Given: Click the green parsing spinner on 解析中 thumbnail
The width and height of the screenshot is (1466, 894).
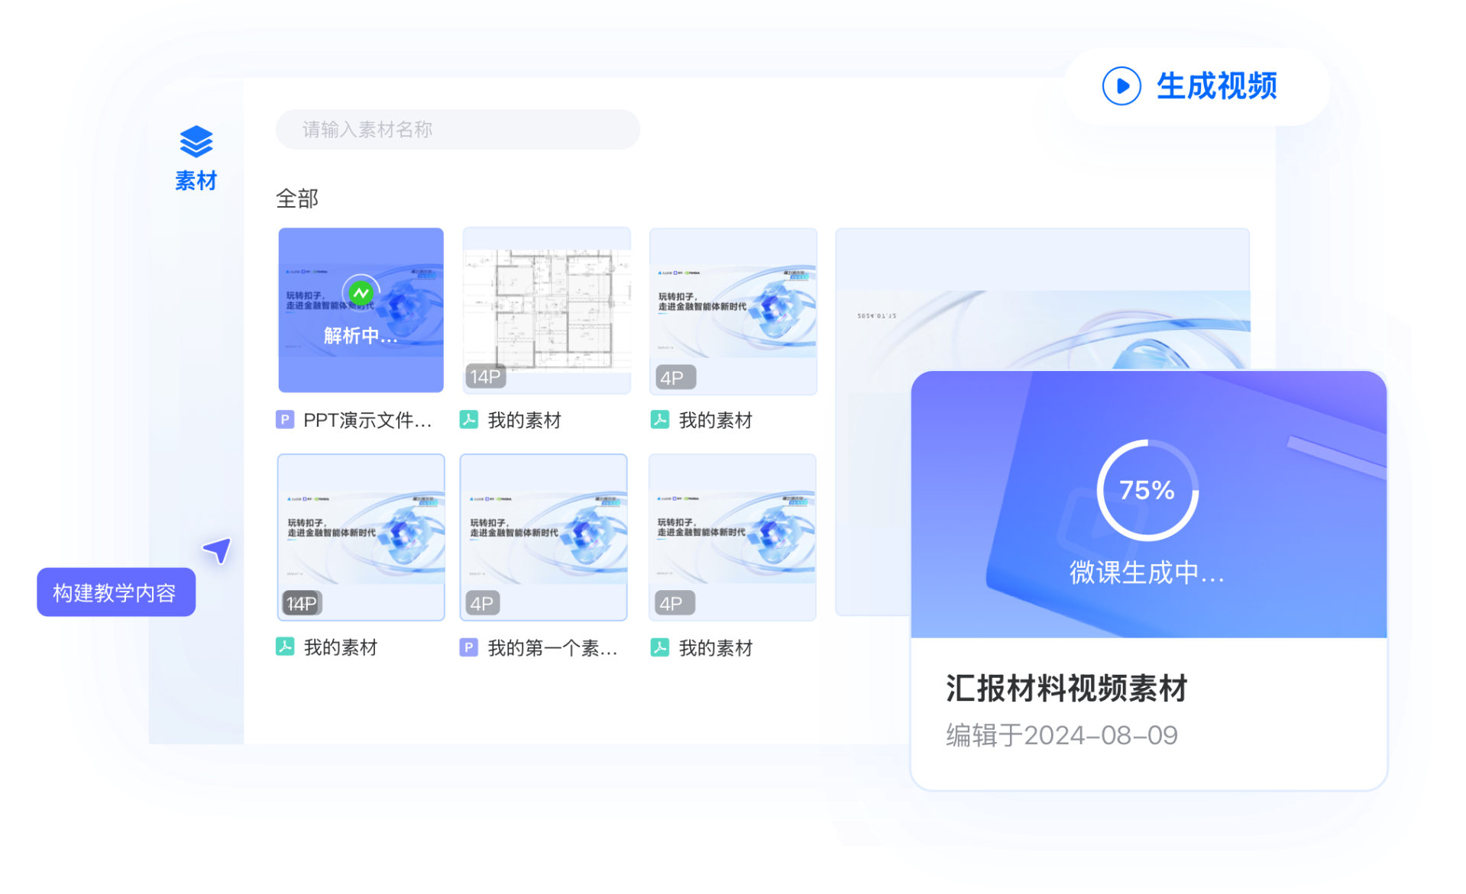Looking at the screenshot, I should tap(361, 292).
